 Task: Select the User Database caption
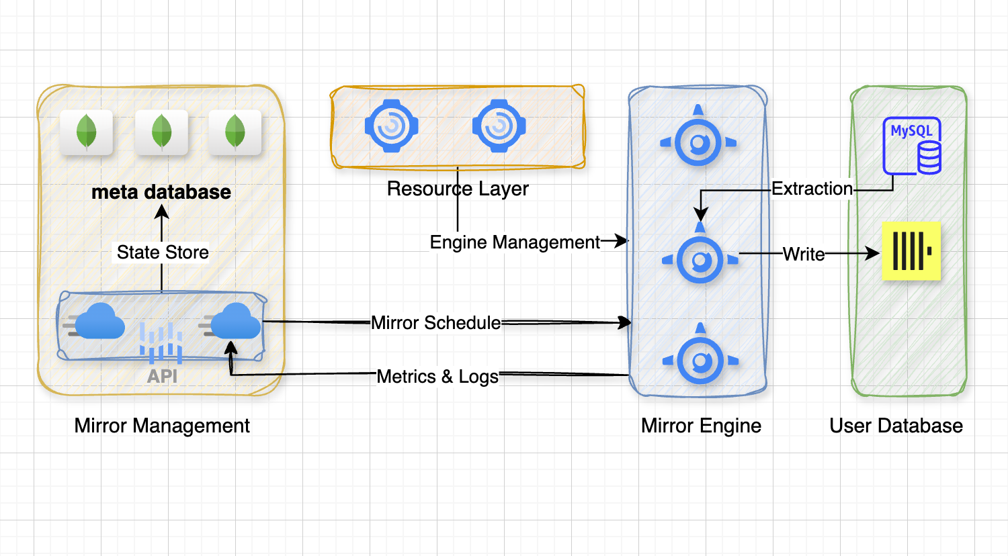[x=896, y=426]
